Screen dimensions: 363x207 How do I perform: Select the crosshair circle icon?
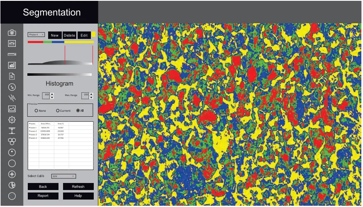point(12,174)
